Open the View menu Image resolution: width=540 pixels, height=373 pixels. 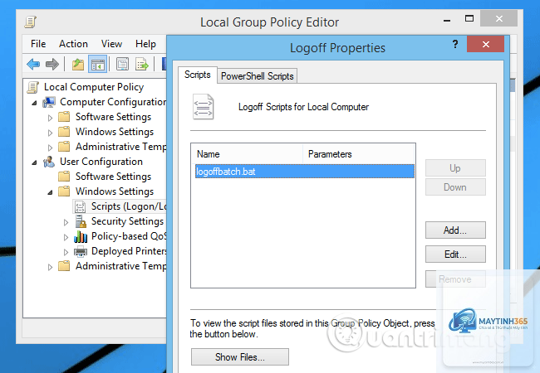[111, 44]
